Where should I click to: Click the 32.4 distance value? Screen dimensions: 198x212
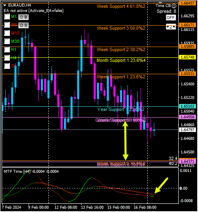tap(173, 158)
